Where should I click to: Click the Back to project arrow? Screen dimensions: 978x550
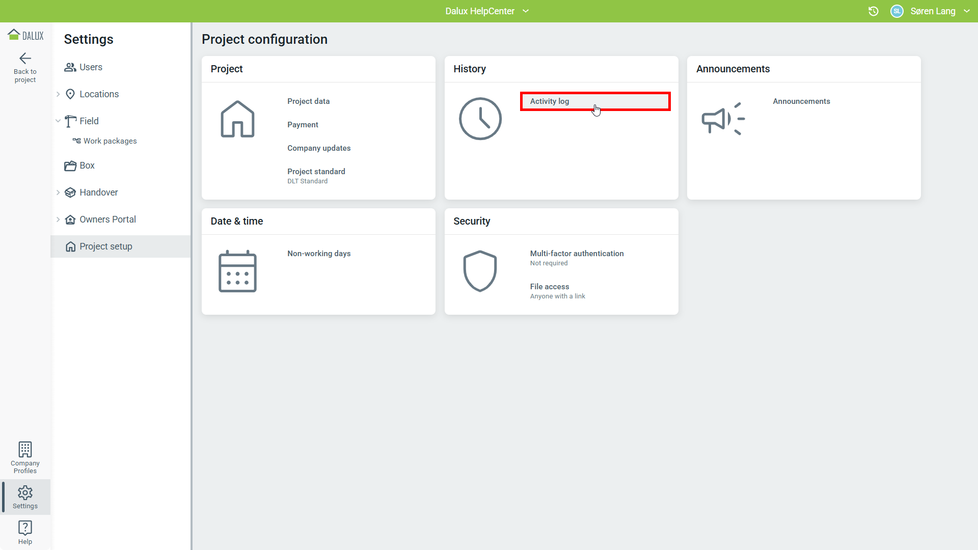click(25, 59)
